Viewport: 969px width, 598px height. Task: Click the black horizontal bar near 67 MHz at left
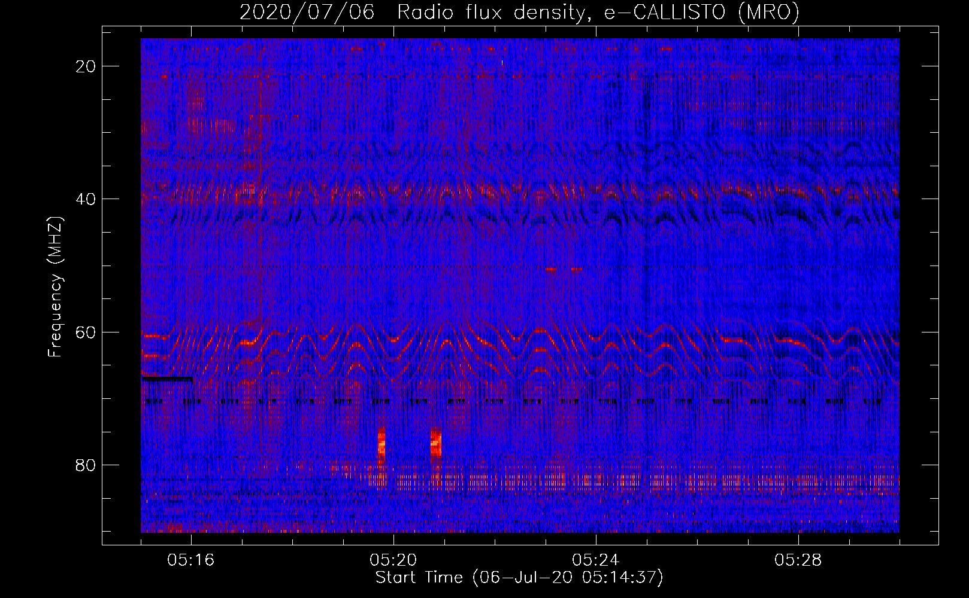167,379
